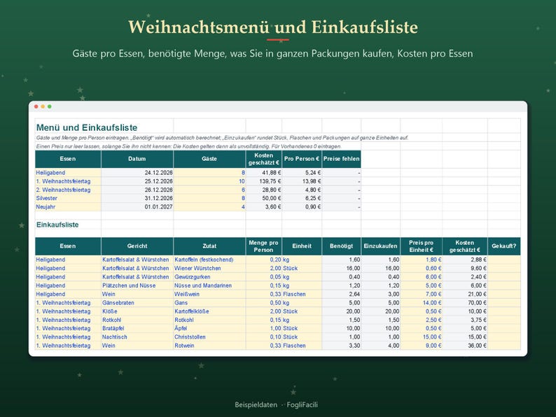Click the guests cell with value 10
556x417 pixels.
[x=209, y=181]
